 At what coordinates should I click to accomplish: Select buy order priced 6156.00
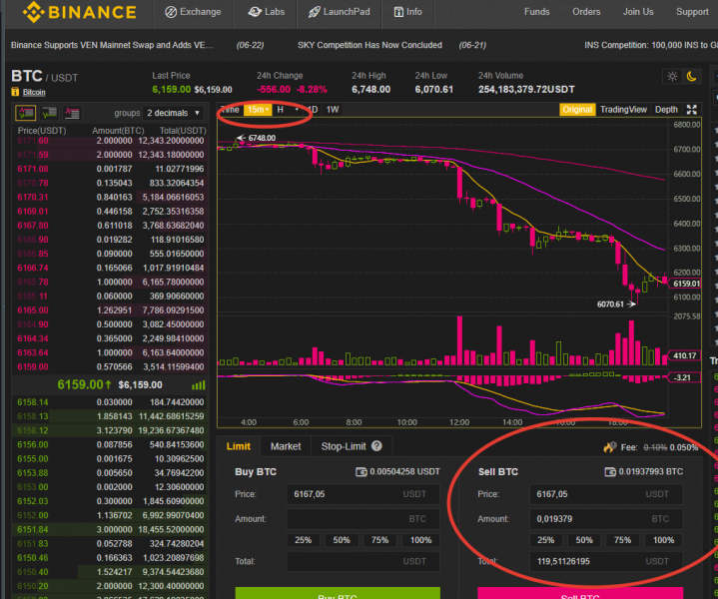[111, 444]
